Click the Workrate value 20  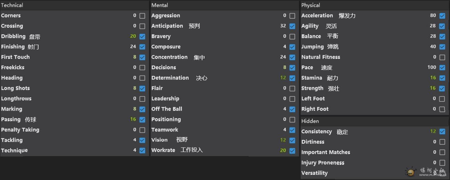[x=283, y=151]
